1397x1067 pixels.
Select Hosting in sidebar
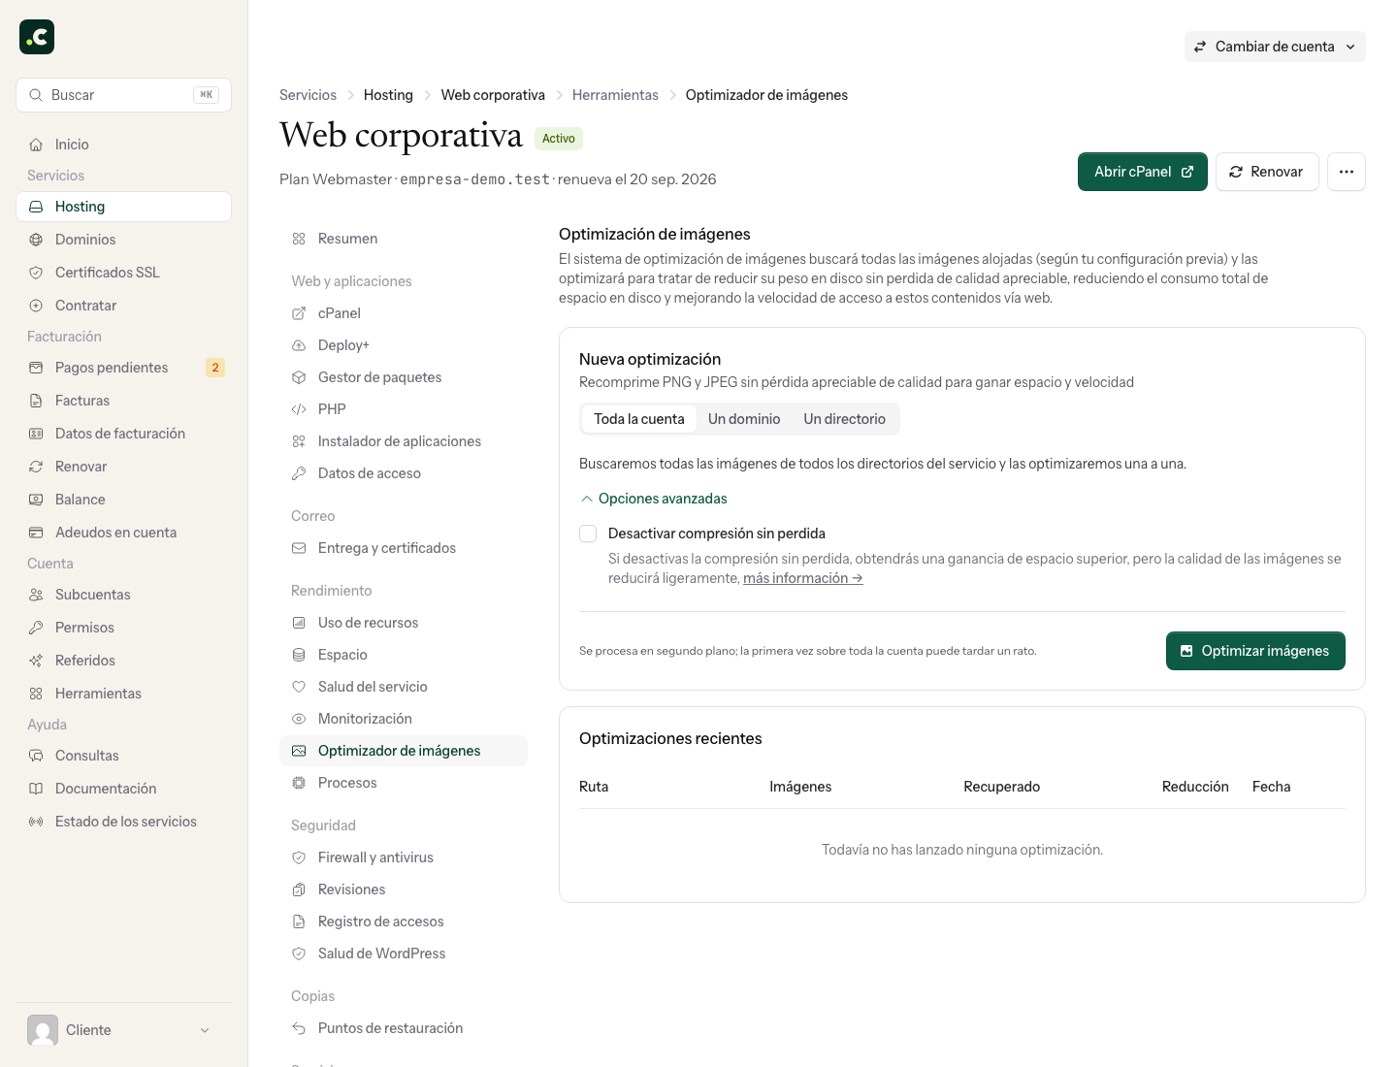click(x=123, y=207)
